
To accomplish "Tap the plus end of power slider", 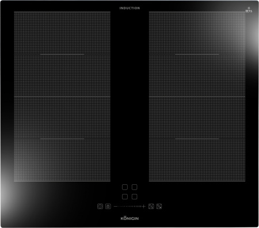I will [x=143, y=206].
